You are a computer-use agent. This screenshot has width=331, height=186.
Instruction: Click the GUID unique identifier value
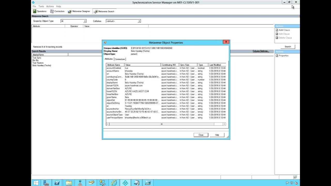point(152,48)
